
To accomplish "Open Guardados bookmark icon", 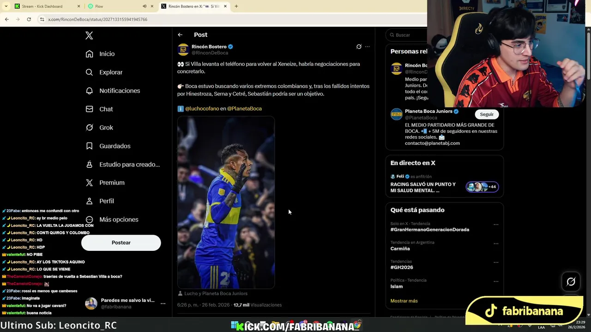I will click(90, 146).
